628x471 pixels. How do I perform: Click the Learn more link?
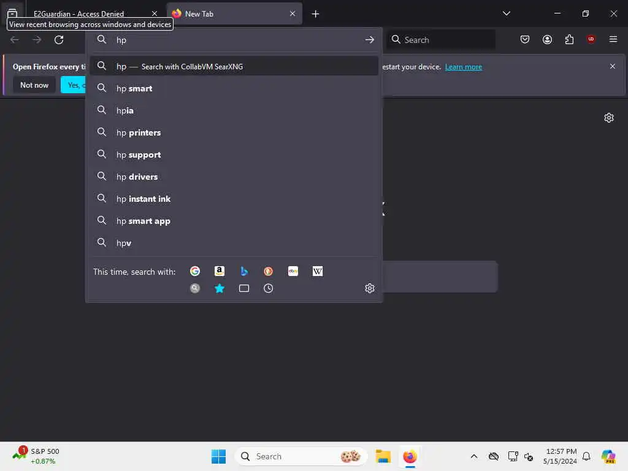pyautogui.click(x=464, y=67)
